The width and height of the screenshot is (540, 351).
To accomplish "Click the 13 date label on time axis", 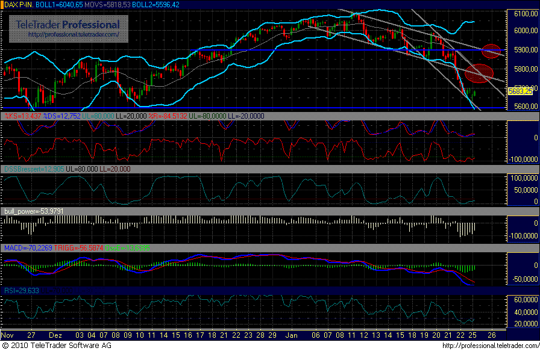I will (x=376, y=335).
